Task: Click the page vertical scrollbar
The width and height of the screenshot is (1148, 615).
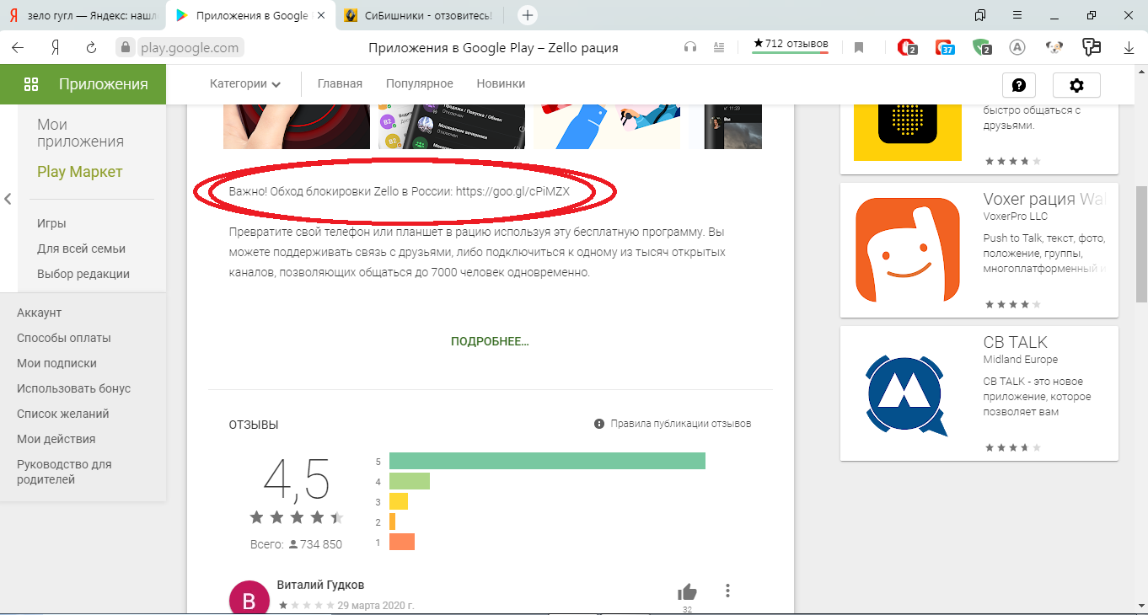Action: (1140, 244)
